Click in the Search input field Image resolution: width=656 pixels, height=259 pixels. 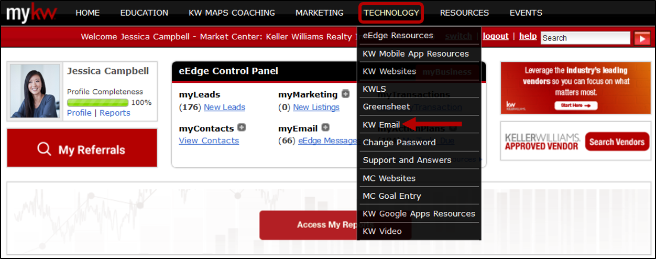pos(585,38)
